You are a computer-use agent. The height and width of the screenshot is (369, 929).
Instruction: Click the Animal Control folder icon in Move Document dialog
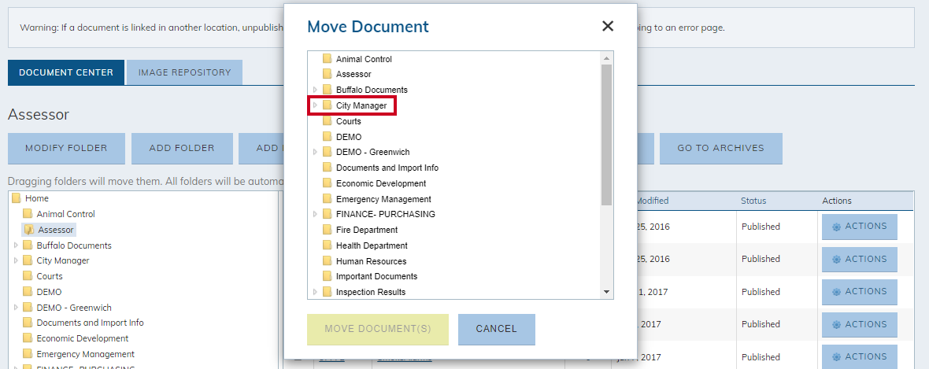point(327,59)
